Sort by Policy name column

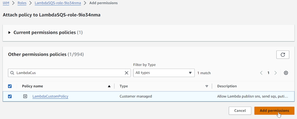coord(109,86)
